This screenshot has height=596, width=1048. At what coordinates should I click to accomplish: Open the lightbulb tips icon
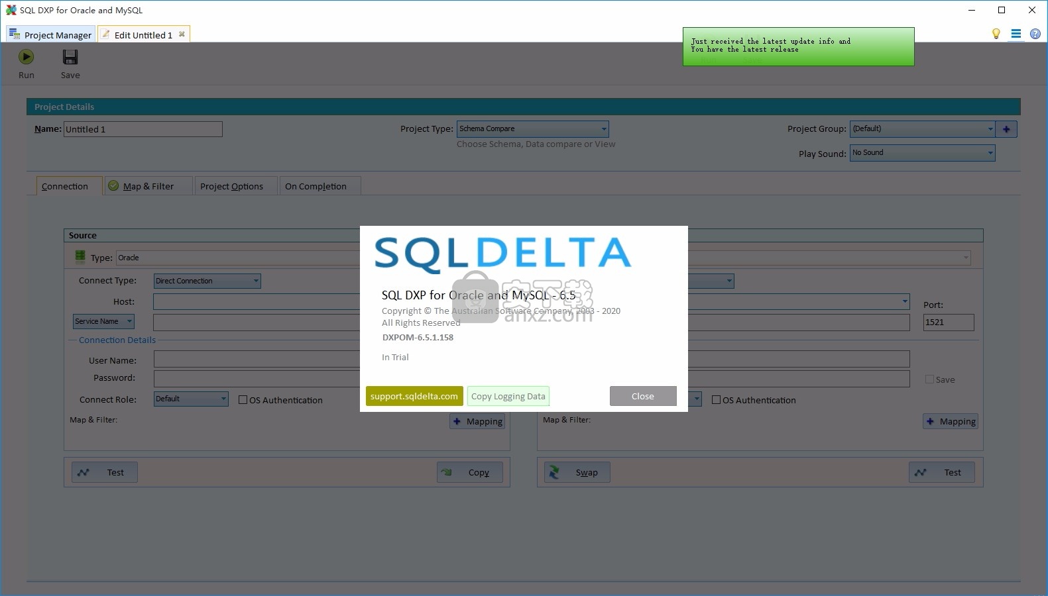[x=996, y=34]
